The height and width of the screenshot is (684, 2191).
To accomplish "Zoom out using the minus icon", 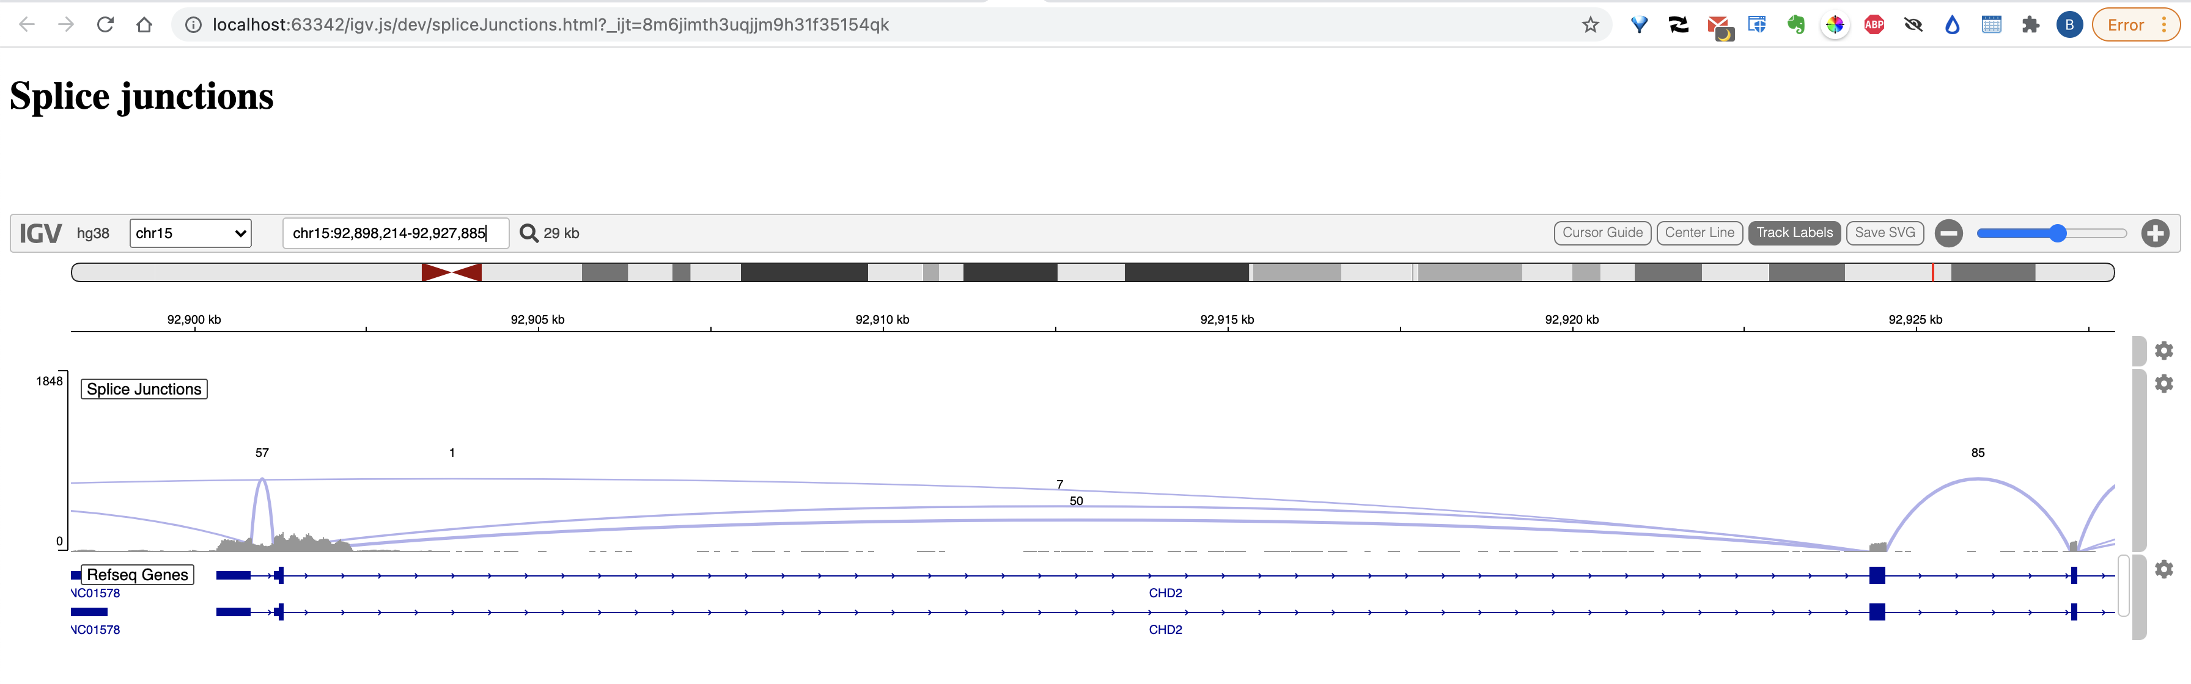I will coord(1948,232).
